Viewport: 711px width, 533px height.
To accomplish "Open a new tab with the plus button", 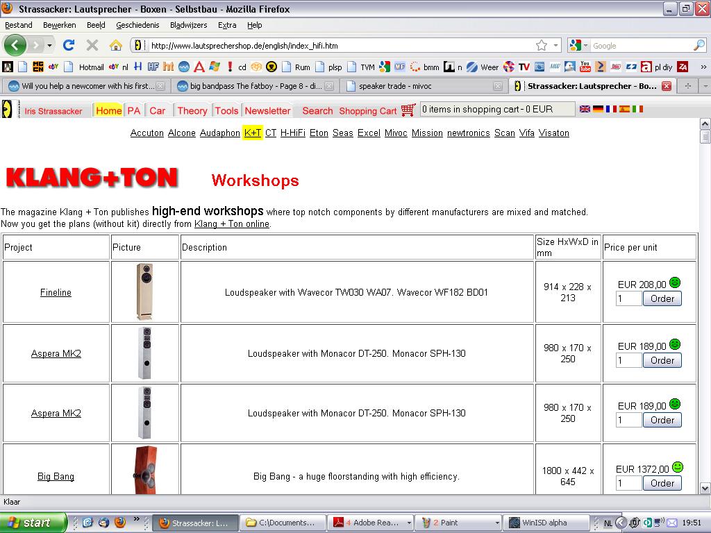I will pyautogui.click(x=688, y=85).
